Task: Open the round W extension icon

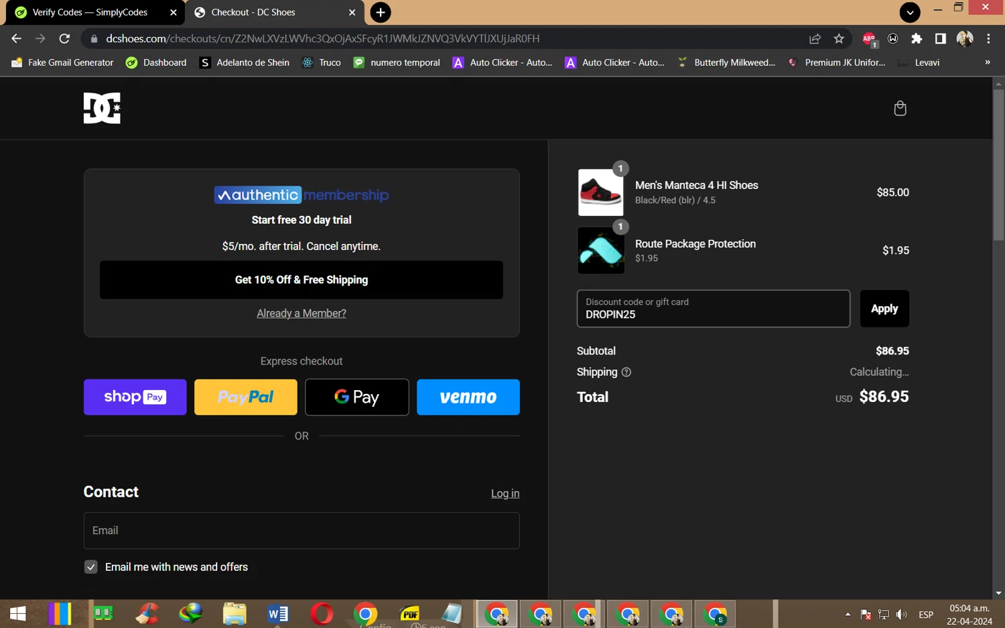Action: click(892, 39)
